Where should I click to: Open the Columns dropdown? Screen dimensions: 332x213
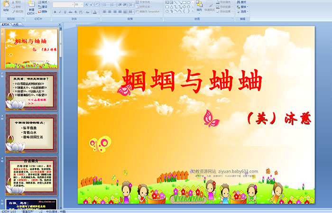click(131, 12)
